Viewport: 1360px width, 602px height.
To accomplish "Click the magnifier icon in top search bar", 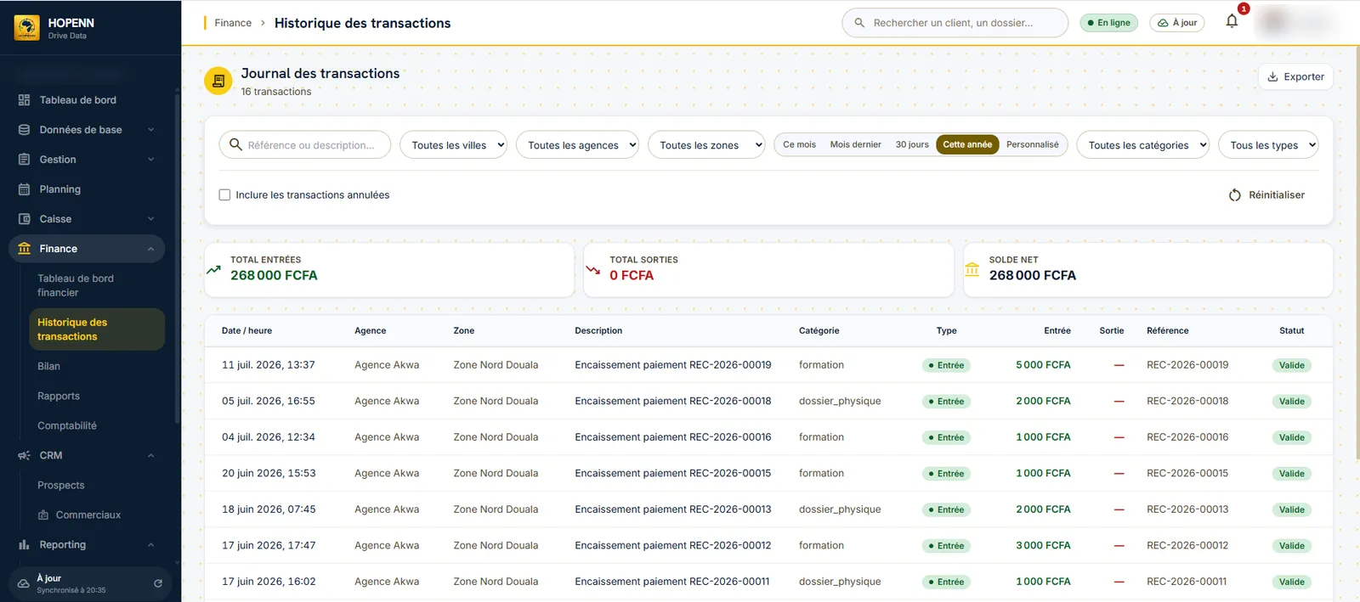I will pos(859,23).
